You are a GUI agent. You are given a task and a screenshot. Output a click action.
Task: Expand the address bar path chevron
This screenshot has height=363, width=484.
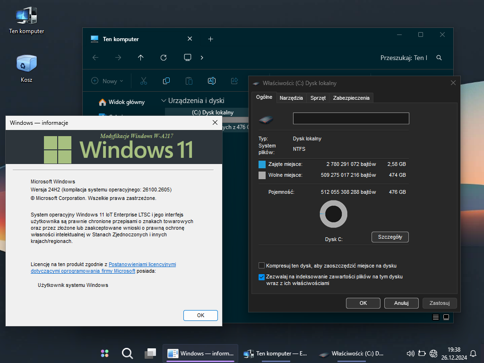coord(202,58)
